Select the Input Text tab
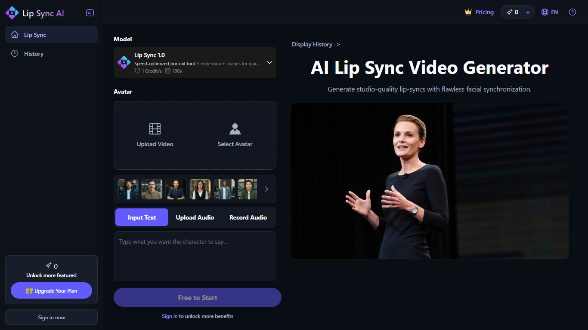This screenshot has height=330, width=588. coord(142,217)
